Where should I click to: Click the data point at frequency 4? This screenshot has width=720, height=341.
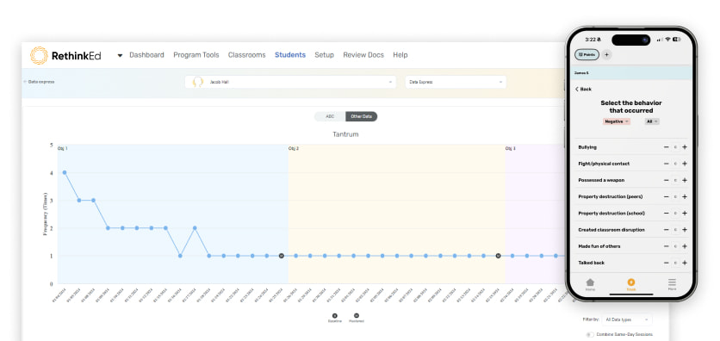(65, 172)
